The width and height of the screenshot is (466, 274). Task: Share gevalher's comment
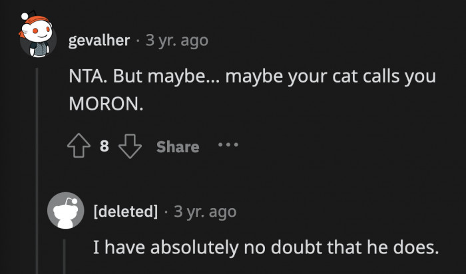coord(178,147)
